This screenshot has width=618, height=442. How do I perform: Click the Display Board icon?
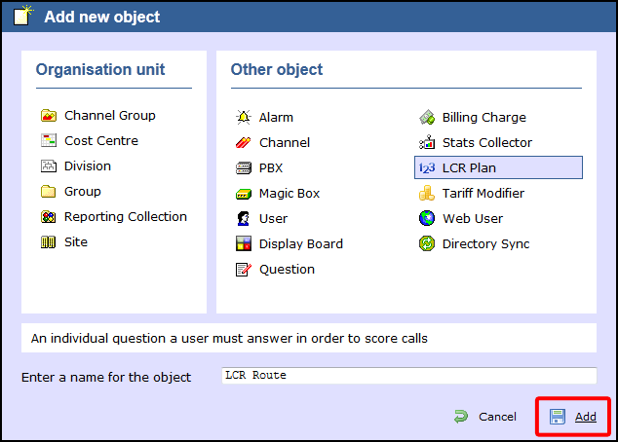click(244, 244)
